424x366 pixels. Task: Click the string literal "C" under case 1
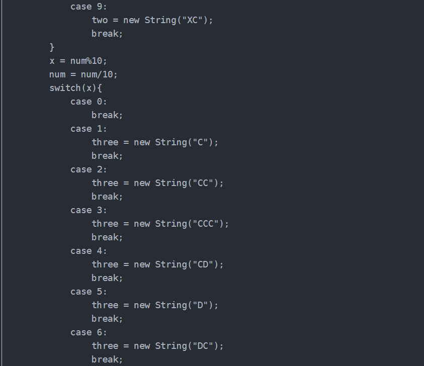203,142
